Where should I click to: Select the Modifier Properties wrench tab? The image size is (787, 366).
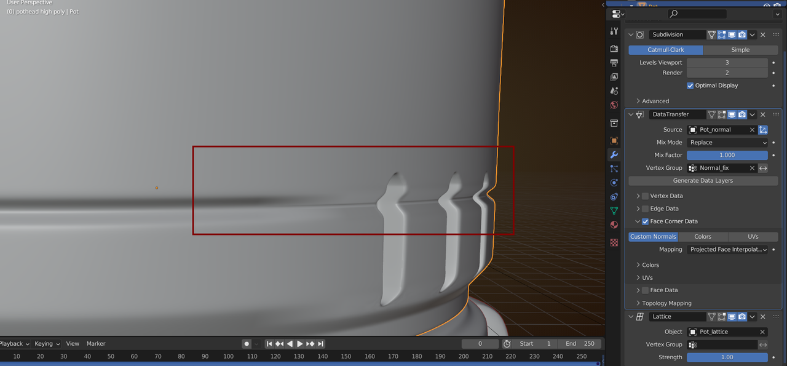[x=614, y=154]
